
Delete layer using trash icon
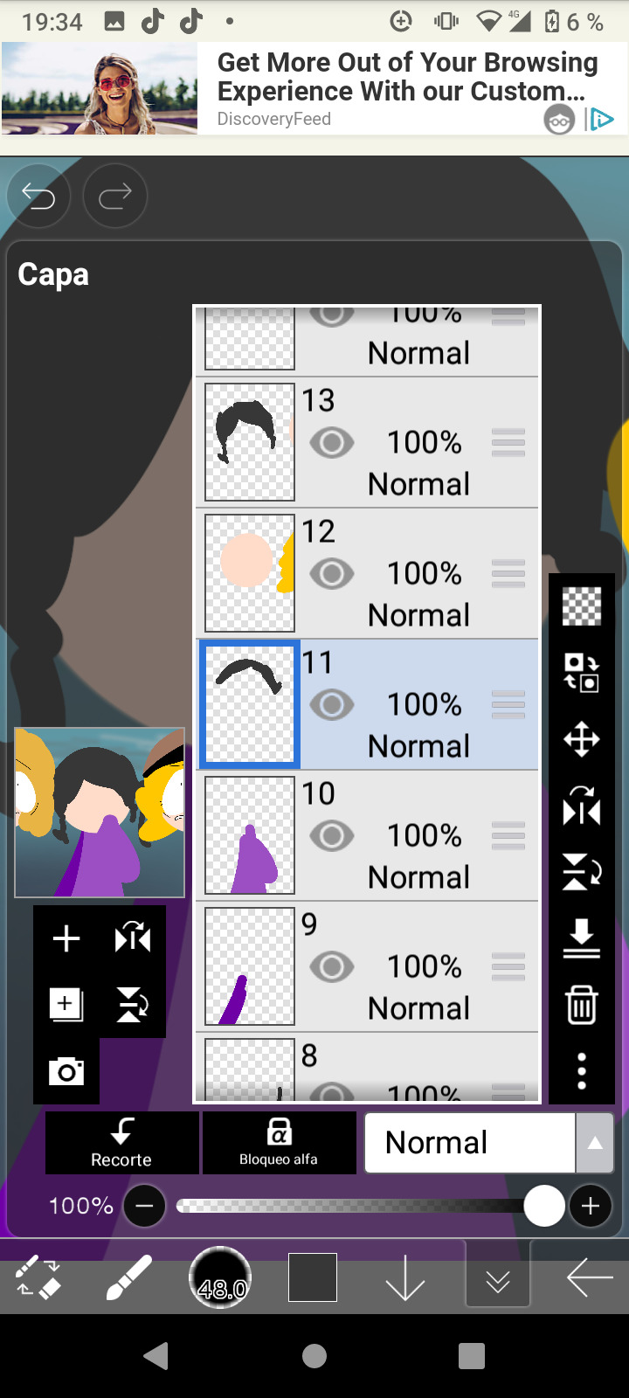pos(582,1005)
